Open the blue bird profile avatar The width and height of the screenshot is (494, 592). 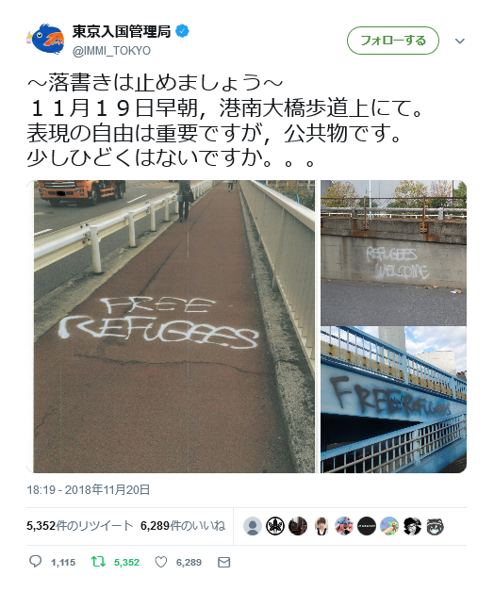pyautogui.click(x=45, y=39)
